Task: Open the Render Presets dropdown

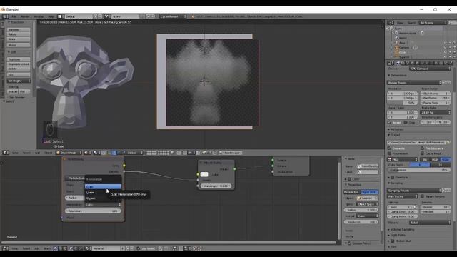Action: point(414,83)
